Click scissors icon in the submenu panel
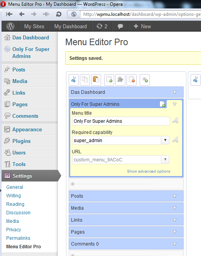 tap(196, 80)
